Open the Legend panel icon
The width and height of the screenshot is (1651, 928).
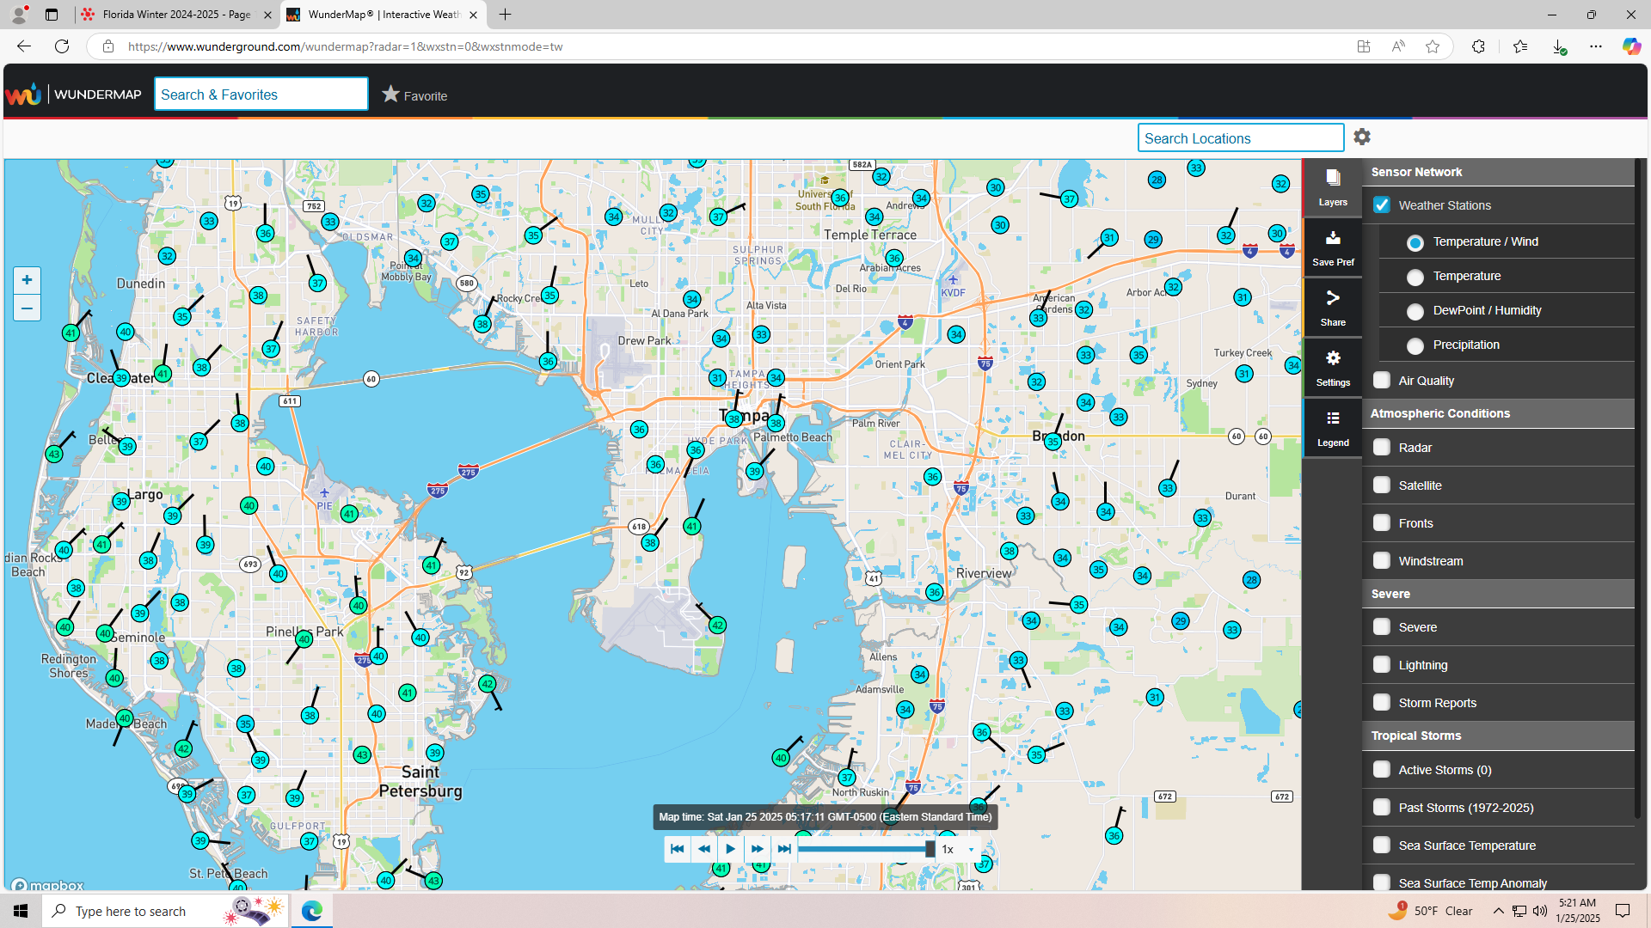1332,418
